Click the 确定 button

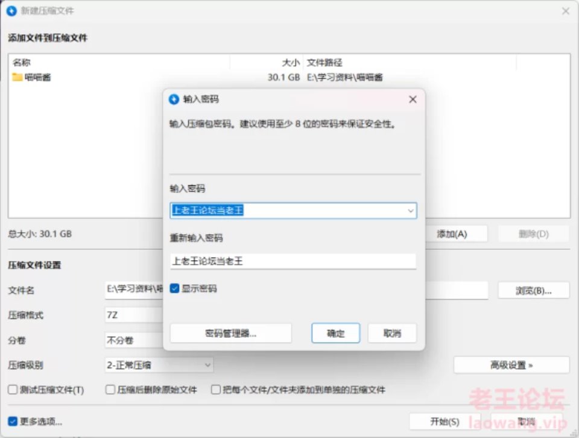(x=336, y=334)
